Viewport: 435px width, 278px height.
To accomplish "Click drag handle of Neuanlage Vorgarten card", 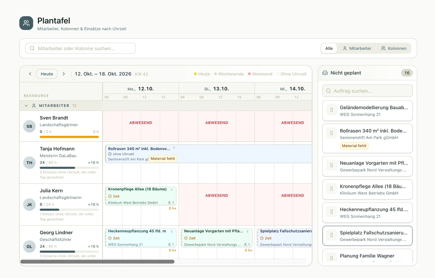I will [x=331, y=165].
